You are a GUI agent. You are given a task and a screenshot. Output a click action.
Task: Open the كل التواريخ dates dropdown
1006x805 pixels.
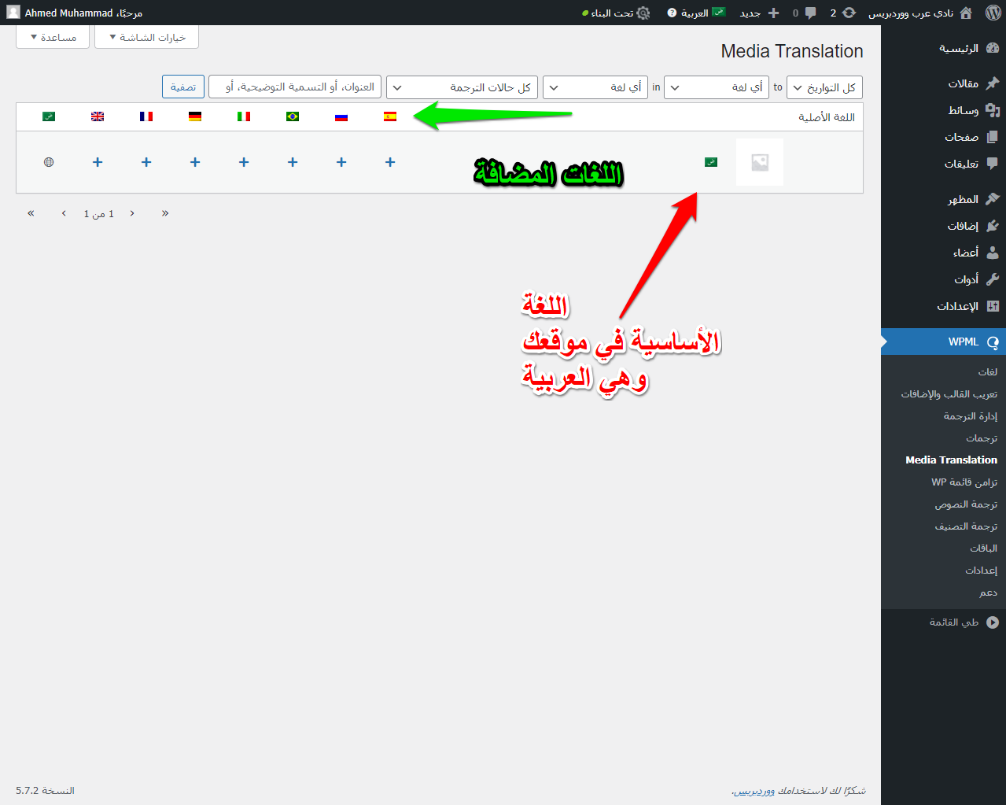(825, 87)
